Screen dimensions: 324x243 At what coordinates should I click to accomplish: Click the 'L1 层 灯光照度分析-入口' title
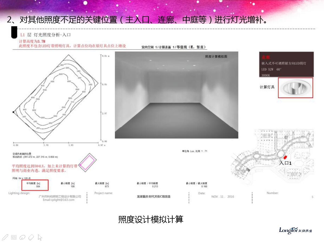click(x=45, y=35)
